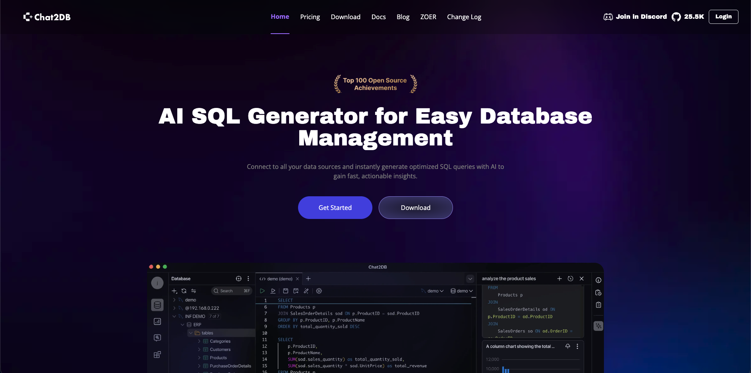Click the swap arrows icon in Database toolbar
The height and width of the screenshot is (373, 751).
[194, 291]
